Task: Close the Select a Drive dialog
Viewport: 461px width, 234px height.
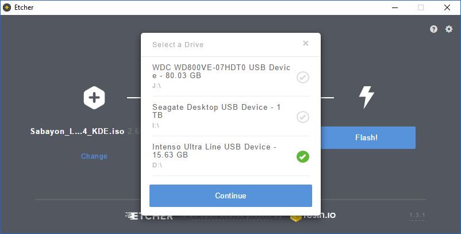Action: (x=306, y=43)
